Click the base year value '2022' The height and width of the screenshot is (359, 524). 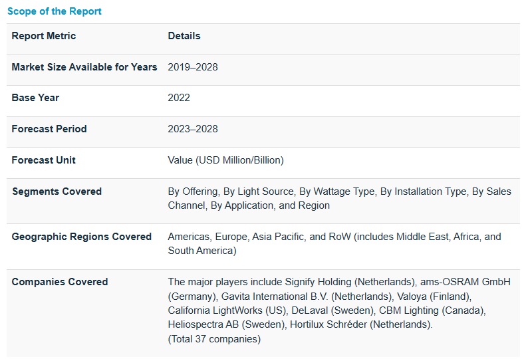(x=179, y=98)
